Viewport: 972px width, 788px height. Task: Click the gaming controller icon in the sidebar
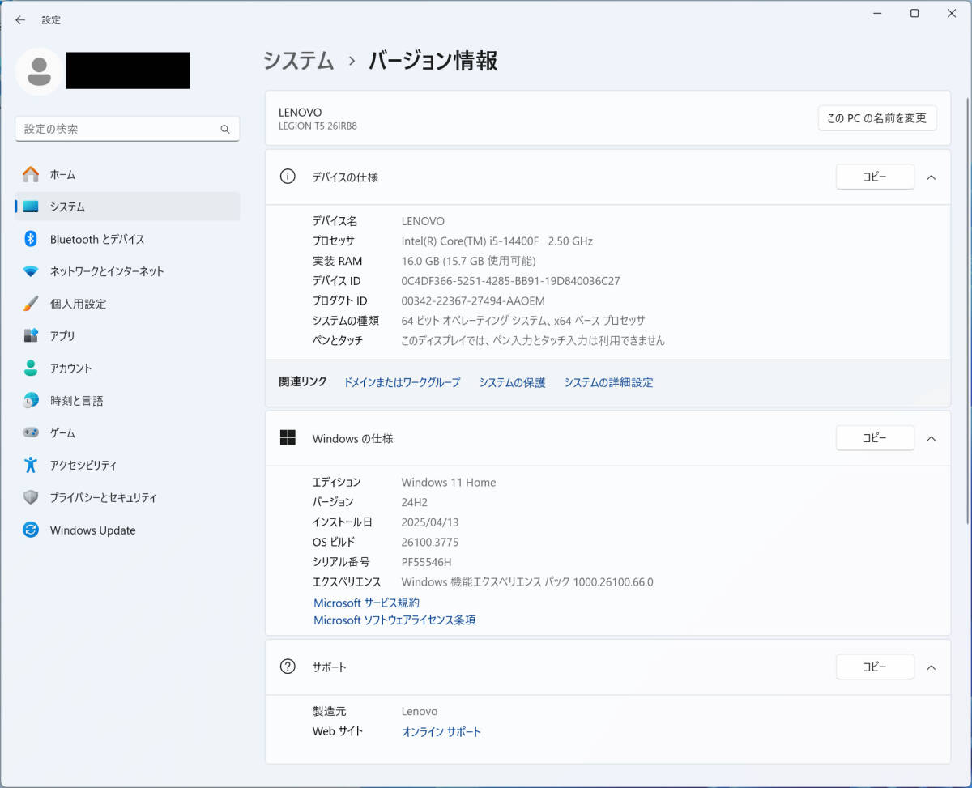[x=31, y=432]
